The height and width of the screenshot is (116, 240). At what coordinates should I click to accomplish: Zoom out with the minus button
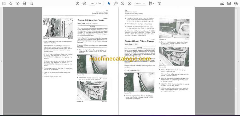coord(123,3)
